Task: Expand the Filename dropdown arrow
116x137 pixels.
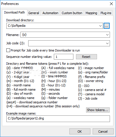Action: 107,35
